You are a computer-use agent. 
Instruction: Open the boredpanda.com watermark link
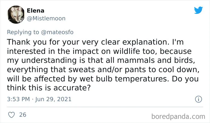point(178,116)
